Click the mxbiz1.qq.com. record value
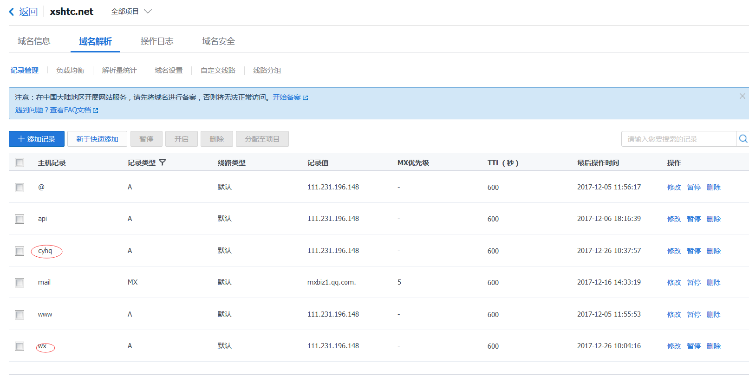This screenshot has height=383, width=749. pos(332,282)
